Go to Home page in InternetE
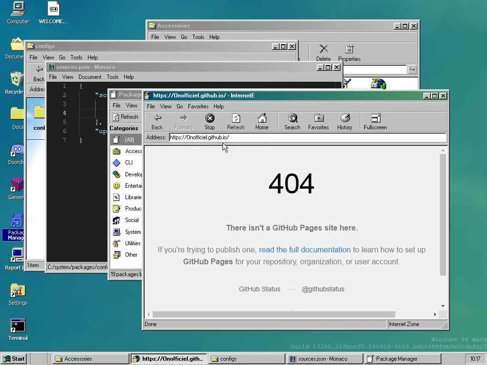Image resolution: width=487 pixels, height=365 pixels. click(x=262, y=122)
